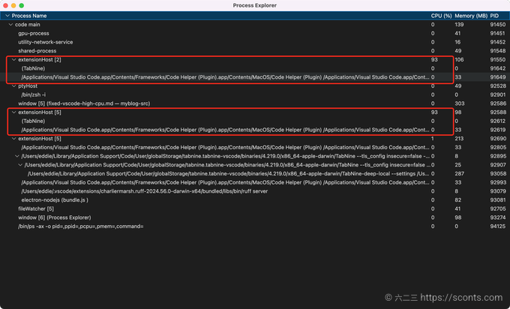
Task: Select the /bin/ps -ax process row
Action: coord(255,226)
